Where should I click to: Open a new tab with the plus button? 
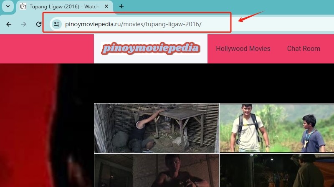pyautogui.click(x=121, y=7)
